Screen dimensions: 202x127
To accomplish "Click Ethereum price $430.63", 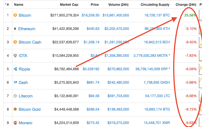I will [93, 29].
